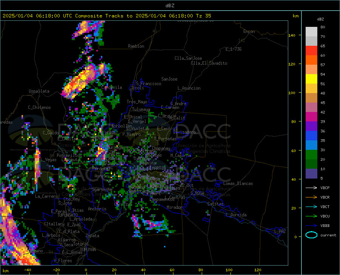Click the Clla.SanJose label
The width and height of the screenshot is (340, 275).
point(188,58)
